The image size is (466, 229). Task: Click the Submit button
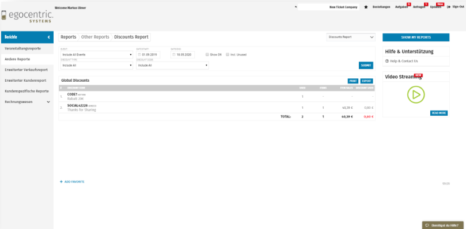tap(366, 66)
